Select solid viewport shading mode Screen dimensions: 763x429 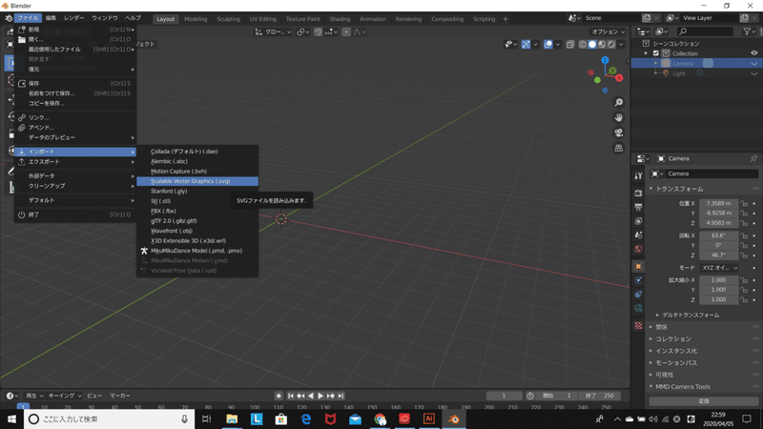[x=592, y=44]
